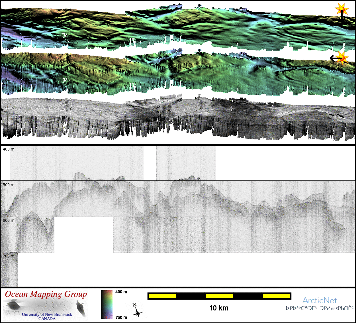Image resolution: width=356 pixels, height=323 pixels.
Task: Click the University of New Brunswick text
Action: tap(47, 314)
